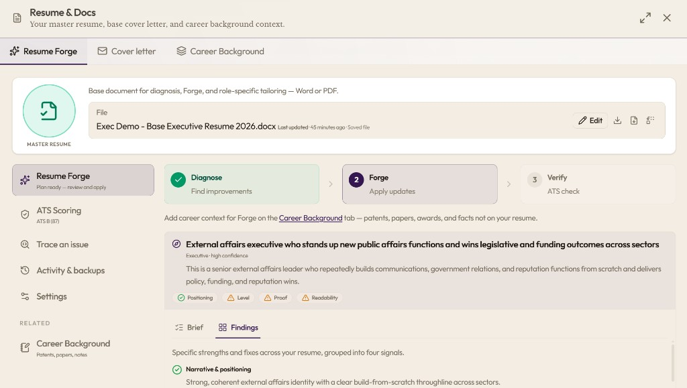
Task: Open related Career Background in the sidebar
Action: pyautogui.click(x=83, y=348)
